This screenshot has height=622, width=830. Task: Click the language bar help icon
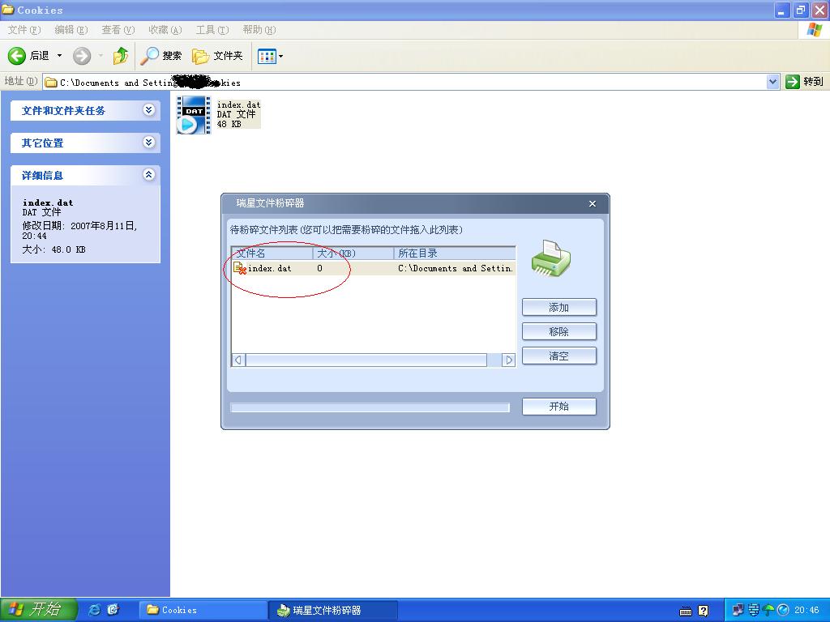pyautogui.click(x=703, y=611)
